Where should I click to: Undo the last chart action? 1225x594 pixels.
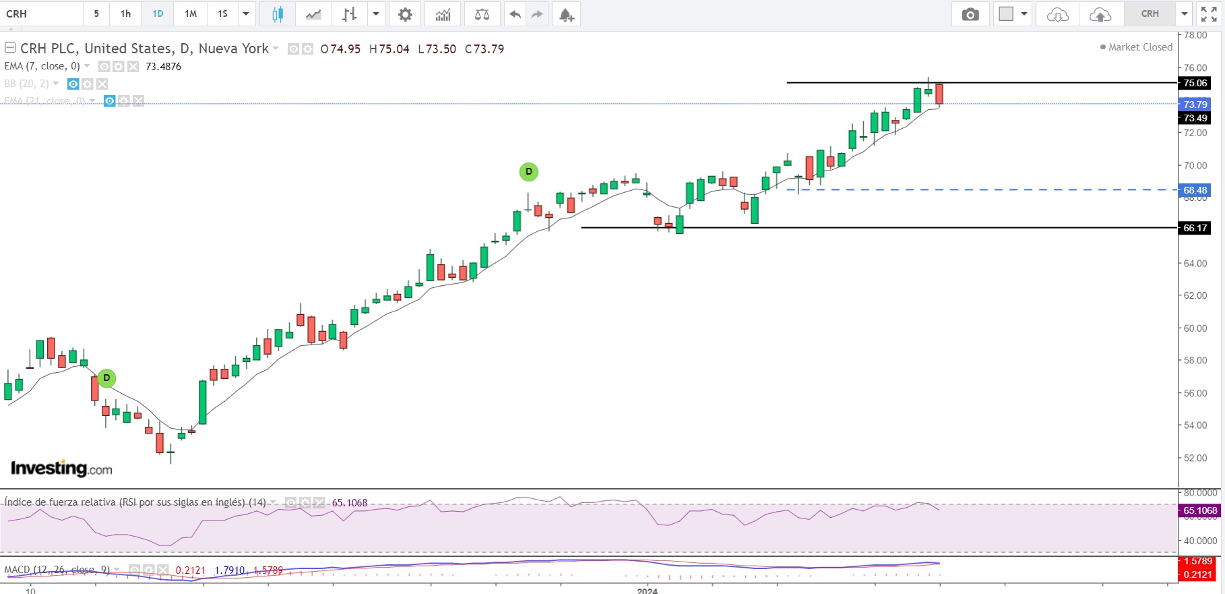point(515,14)
